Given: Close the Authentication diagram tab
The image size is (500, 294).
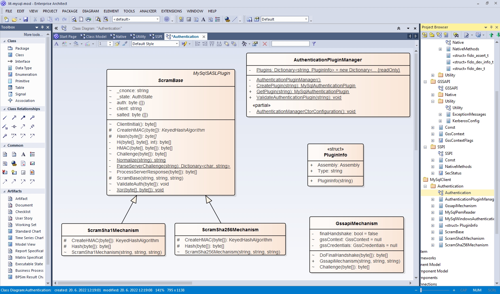Looking at the screenshot, I should tap(204, 37).
